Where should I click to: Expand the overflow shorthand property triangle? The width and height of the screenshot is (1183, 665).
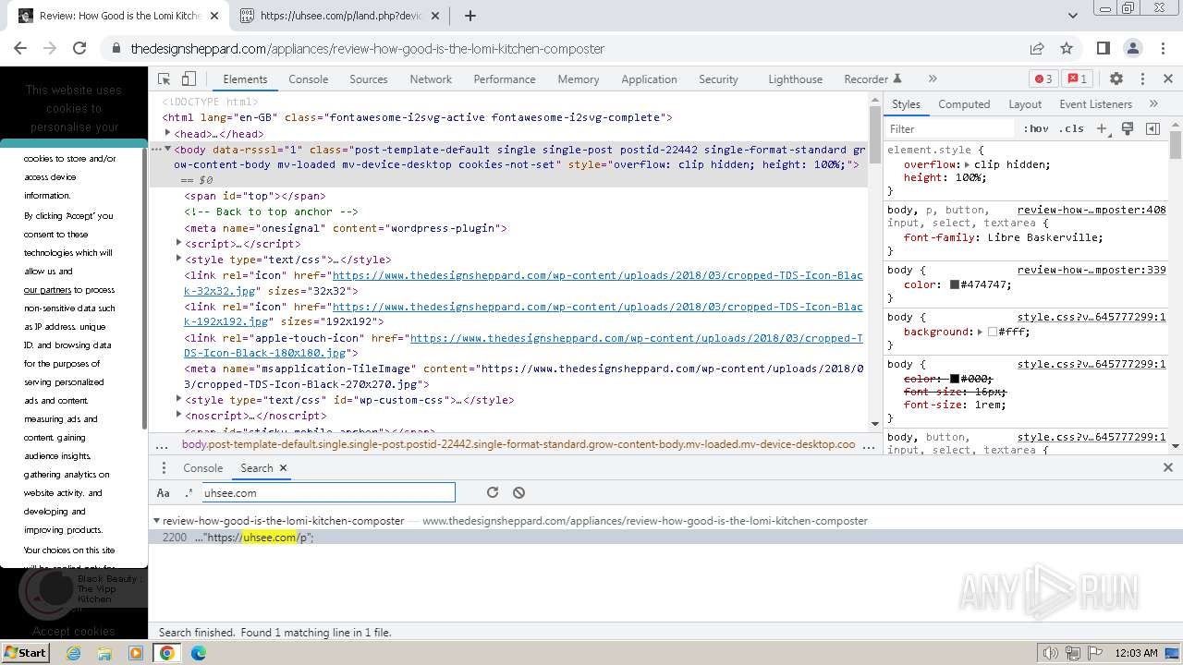point(968,164)
